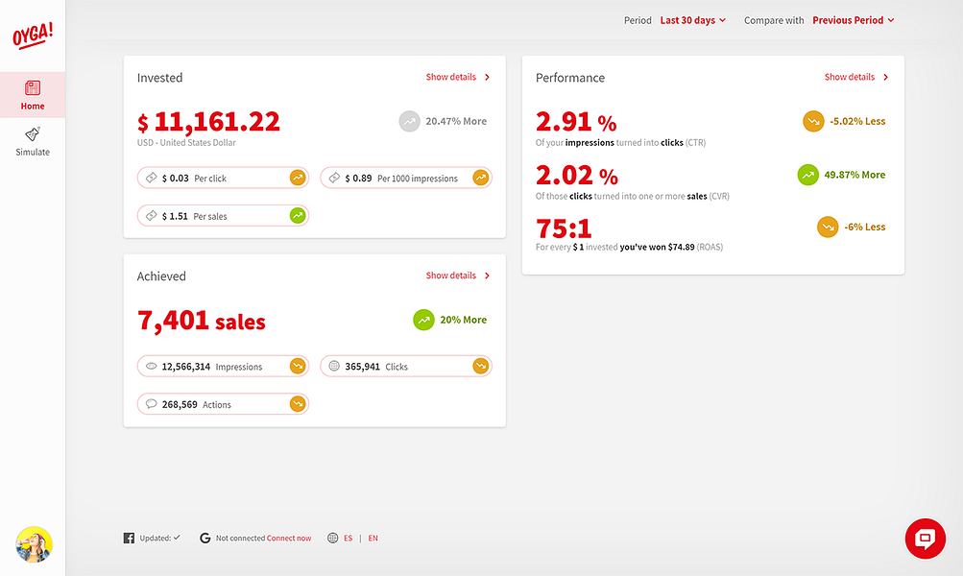Click the Facebook icon in footer
963x576 pixels.
[129, 538]
